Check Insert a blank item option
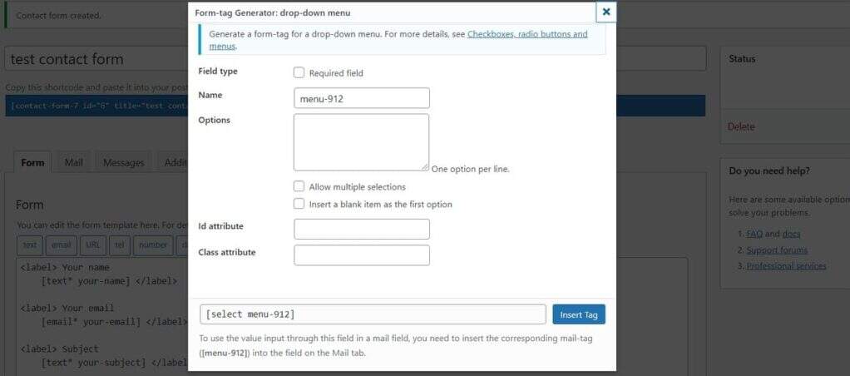The height and width of the screenshot is (376, 850). tap(299, 204)
